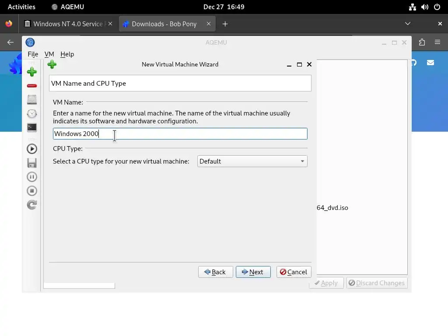The width and height of the screenshot is (448, 336).
Task: Click the reset VM circular arrow icon
Action: pos(31,205)
